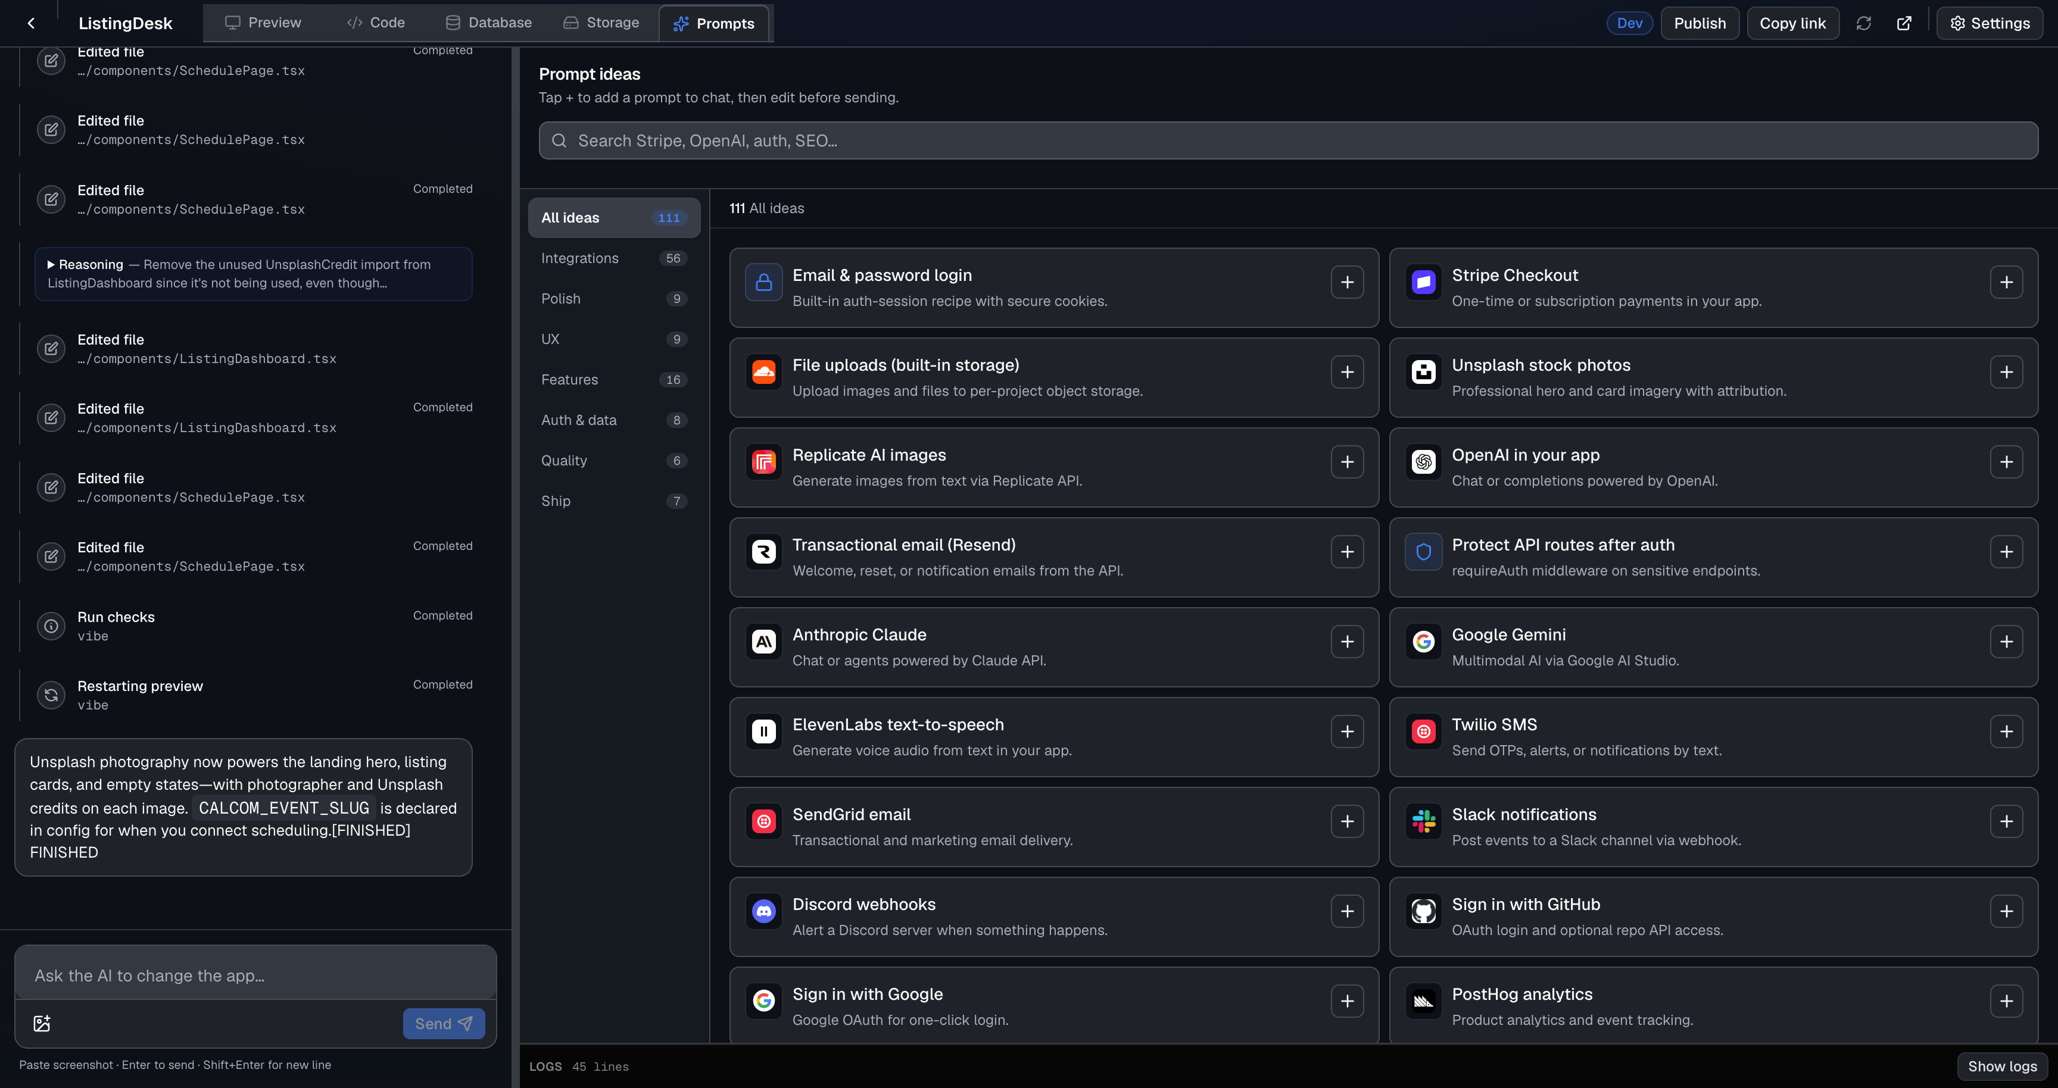Image resolution: width=2058 pixels, height=1088 pixels.
Task: Show logs panel
Action: pos(2001,1067)
